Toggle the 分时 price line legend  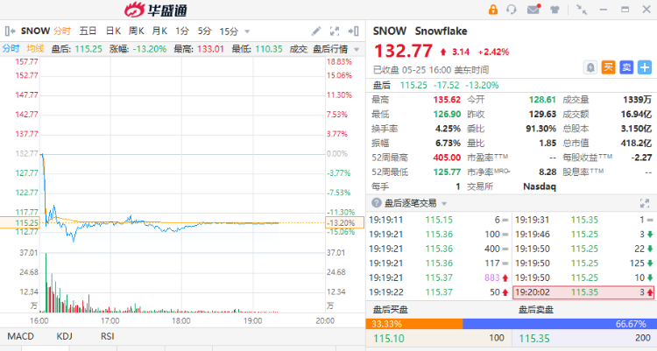[11, 49]
